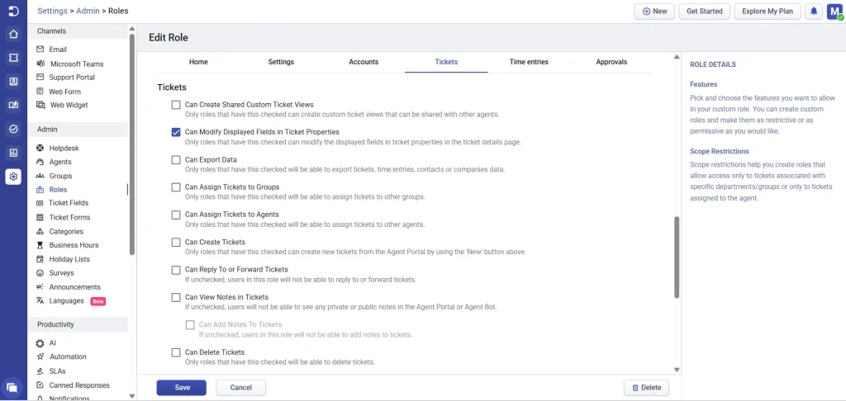Click the Announcements megaphone icon
This screenshot has width=846, height=401.
coord(40,287)
